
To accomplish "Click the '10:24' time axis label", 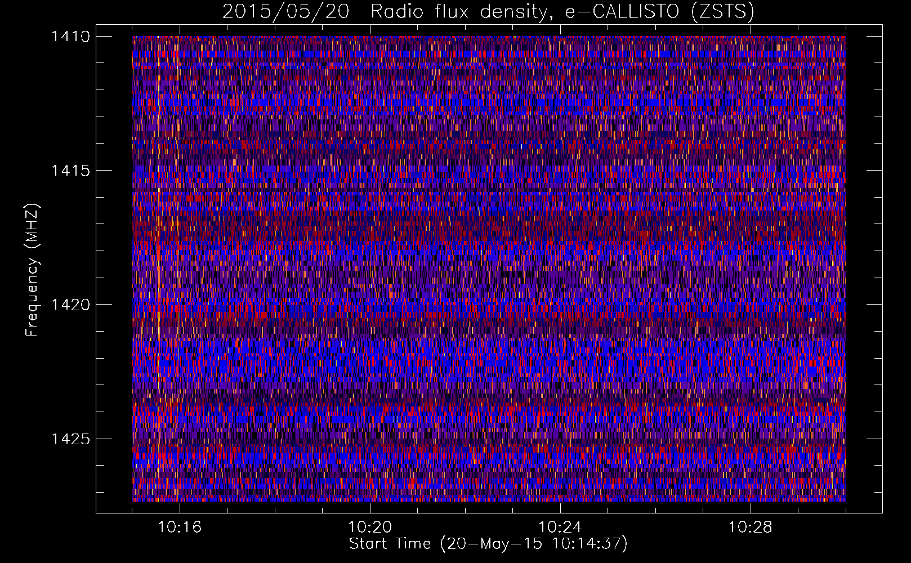I will tap(560, 528).
